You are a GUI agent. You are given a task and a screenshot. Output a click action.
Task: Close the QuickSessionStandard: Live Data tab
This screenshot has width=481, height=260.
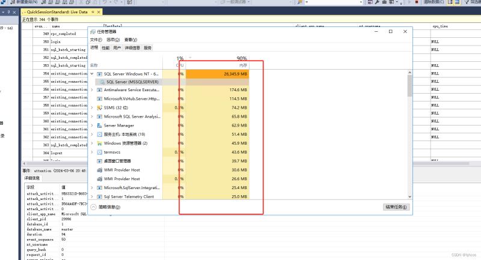99,12
